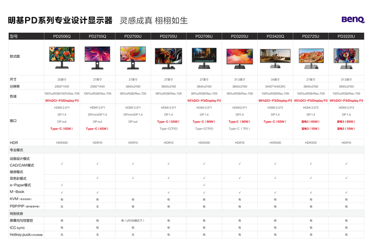Select the 3440*1440(2K) resolution cell
The image size is (374, 248).
coord(275,87)
